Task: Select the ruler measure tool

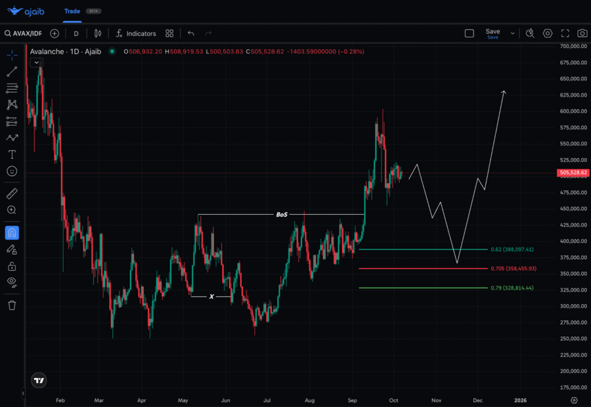Action: (12, 194)
